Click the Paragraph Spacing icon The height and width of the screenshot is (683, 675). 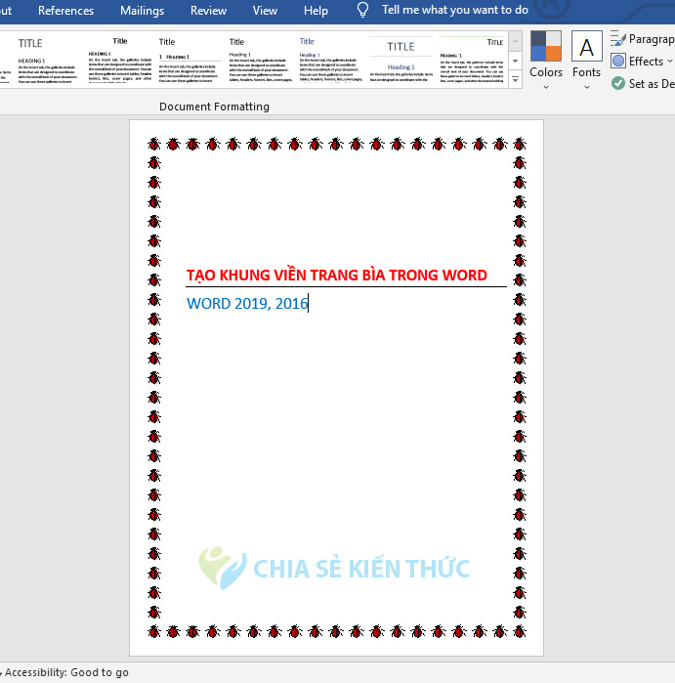tap(618, 39)
